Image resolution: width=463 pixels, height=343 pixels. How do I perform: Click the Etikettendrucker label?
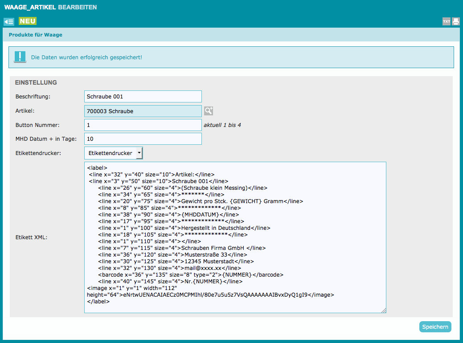click(38, 153)
